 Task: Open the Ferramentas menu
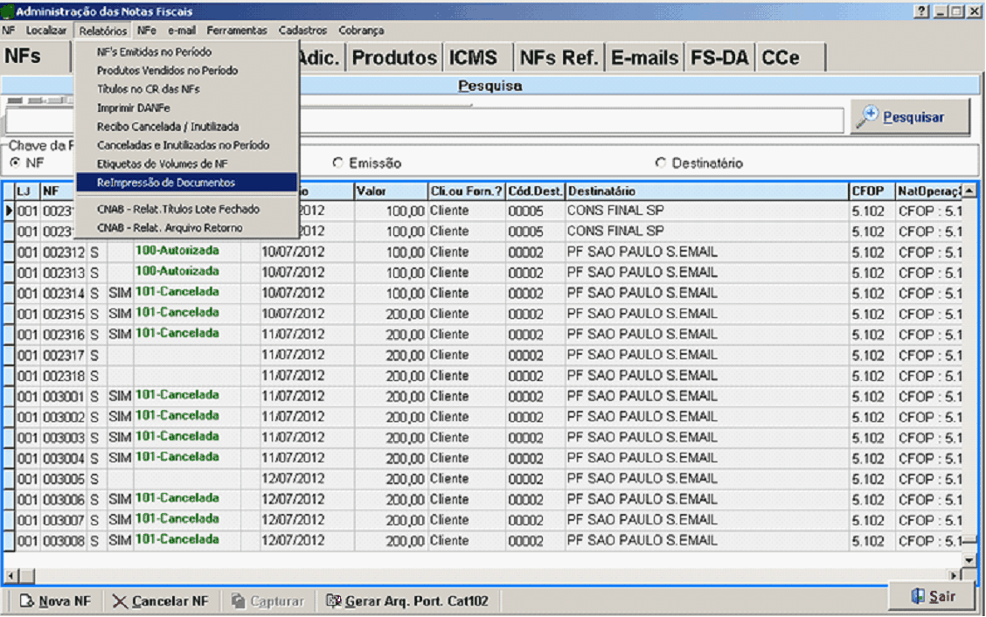pos(237,31)
